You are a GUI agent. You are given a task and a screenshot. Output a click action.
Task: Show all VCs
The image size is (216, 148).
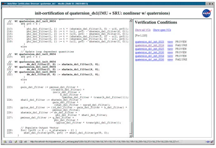tap(143, 30)
